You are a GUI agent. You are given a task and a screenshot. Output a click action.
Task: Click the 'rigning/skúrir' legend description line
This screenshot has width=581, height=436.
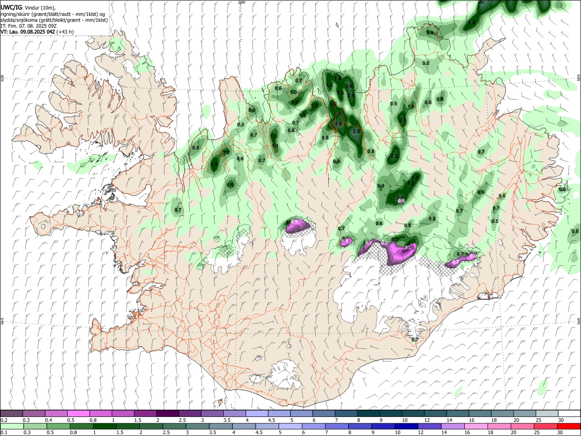(53, 14)
